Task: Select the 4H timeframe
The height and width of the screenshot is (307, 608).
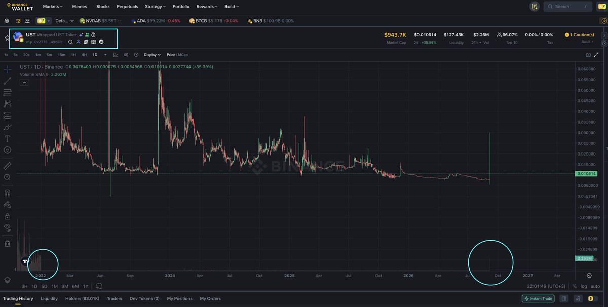Action: [84, 55]
